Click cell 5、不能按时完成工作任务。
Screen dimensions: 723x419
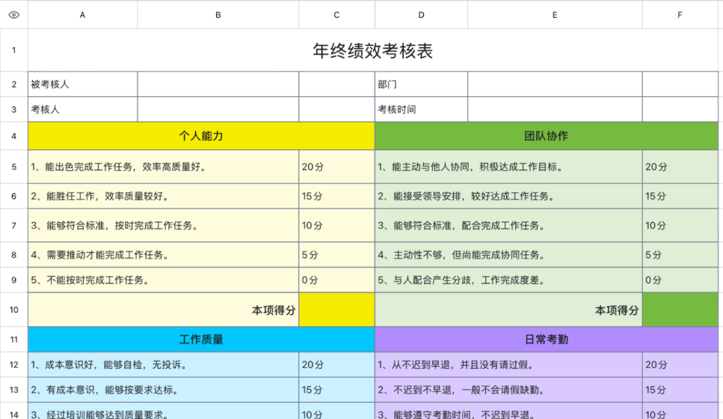tap(163, 280)
